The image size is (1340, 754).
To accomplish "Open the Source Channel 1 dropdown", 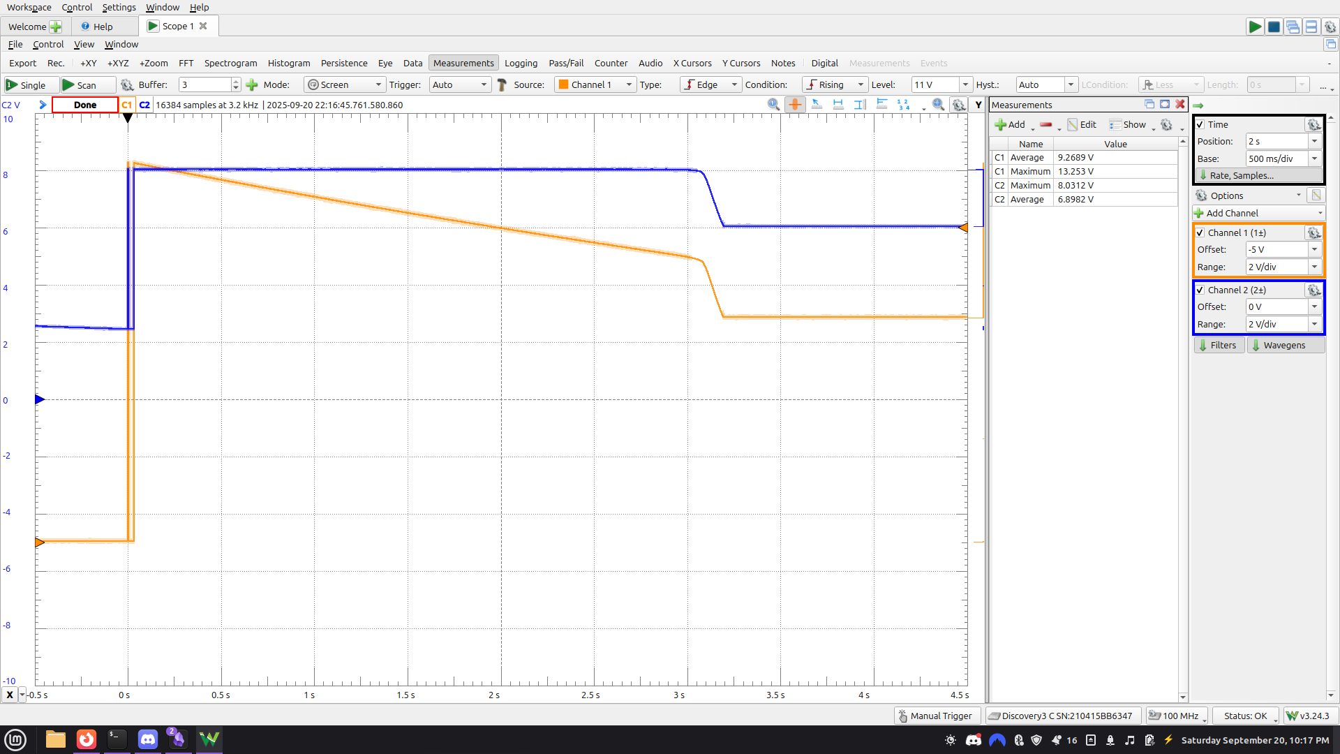I will click(x=595, y=85).
